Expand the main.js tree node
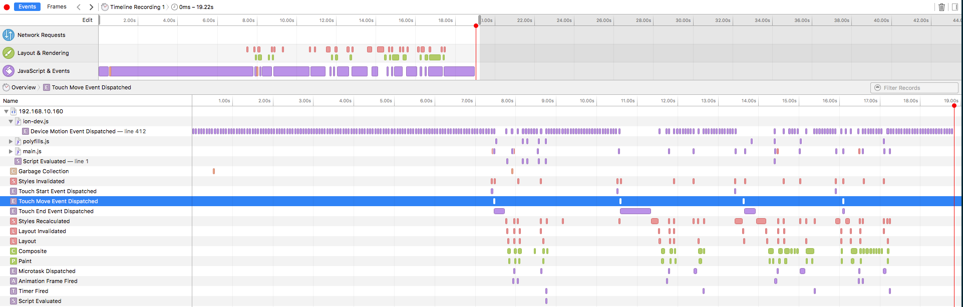Viewport: 963px width, 307px height. pos(11,151)
